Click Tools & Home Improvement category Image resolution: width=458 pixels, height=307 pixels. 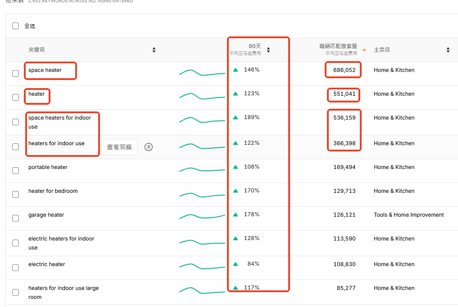(x=408, y=215)
